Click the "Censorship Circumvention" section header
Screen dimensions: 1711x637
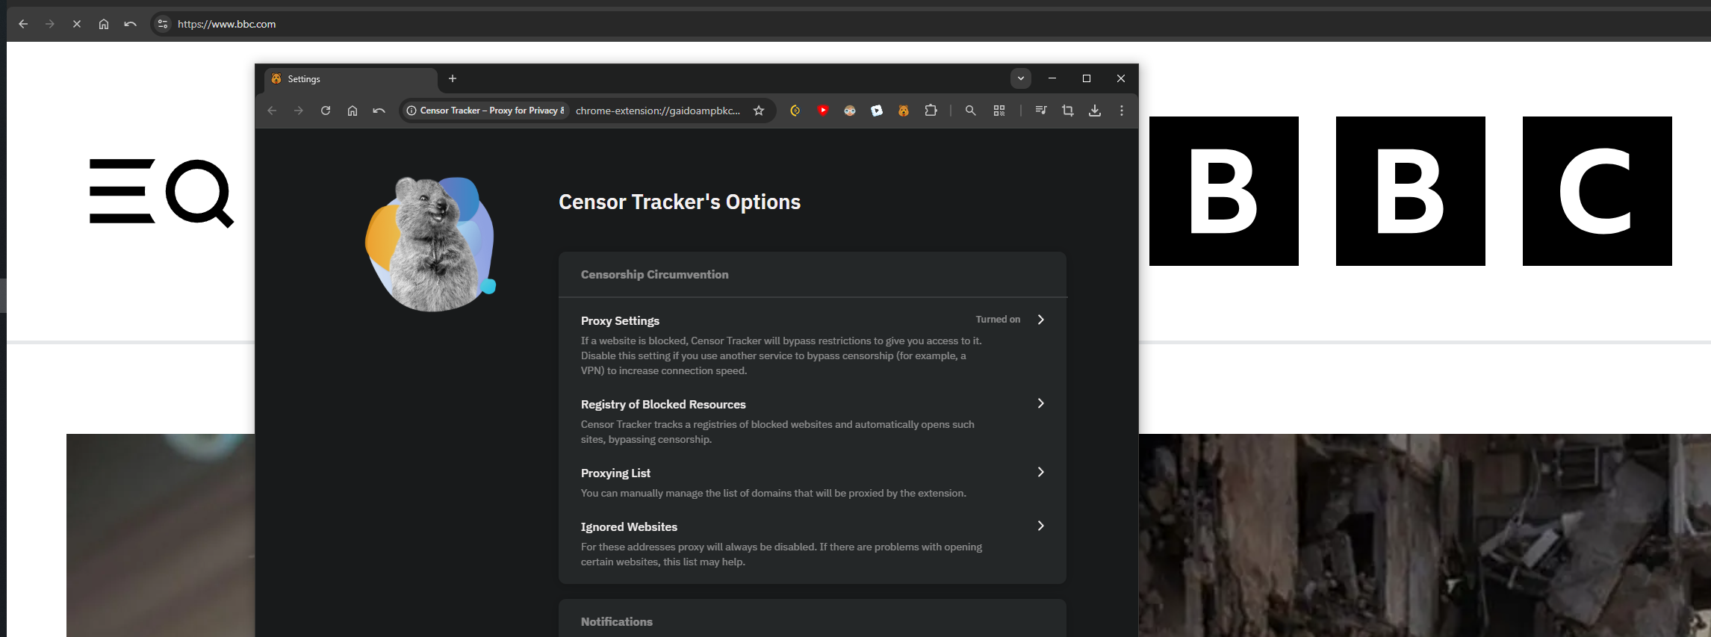point(655,275)
